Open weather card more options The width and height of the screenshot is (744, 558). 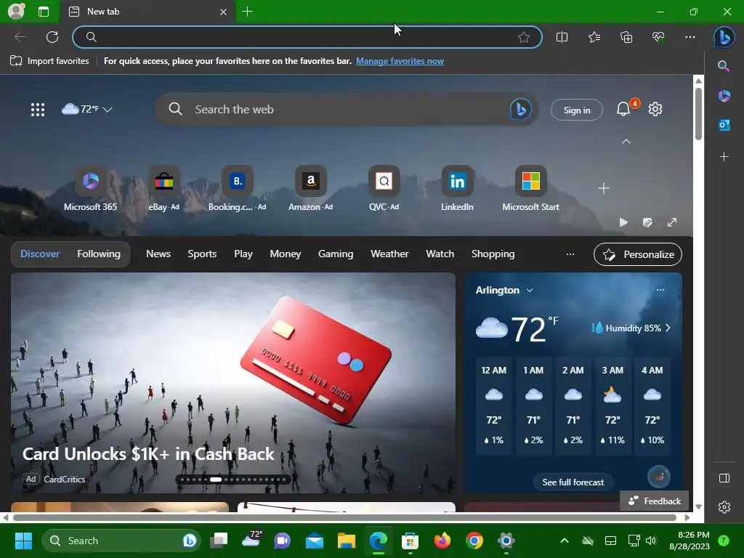660,289
